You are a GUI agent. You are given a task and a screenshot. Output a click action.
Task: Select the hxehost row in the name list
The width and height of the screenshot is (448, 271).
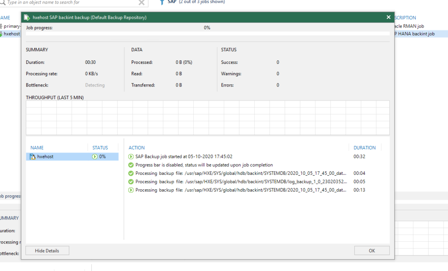point(72,156)
